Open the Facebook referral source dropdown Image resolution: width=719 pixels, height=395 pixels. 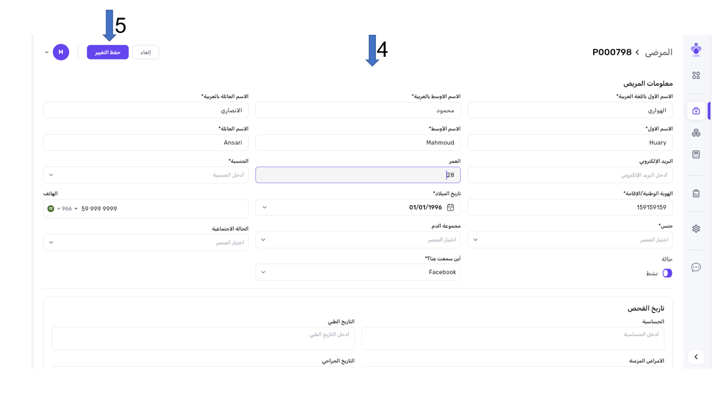pyautogui.click(x=358, y=272)
